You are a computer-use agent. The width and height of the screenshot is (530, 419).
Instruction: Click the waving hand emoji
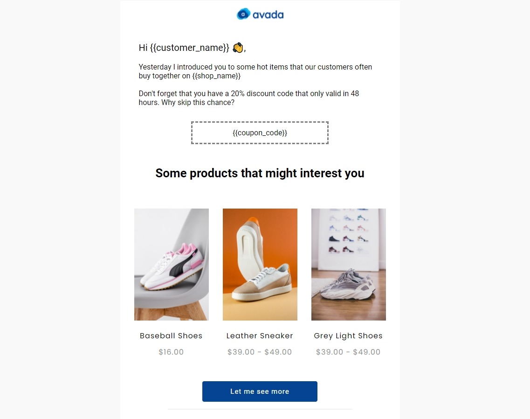tap(237, 48)
